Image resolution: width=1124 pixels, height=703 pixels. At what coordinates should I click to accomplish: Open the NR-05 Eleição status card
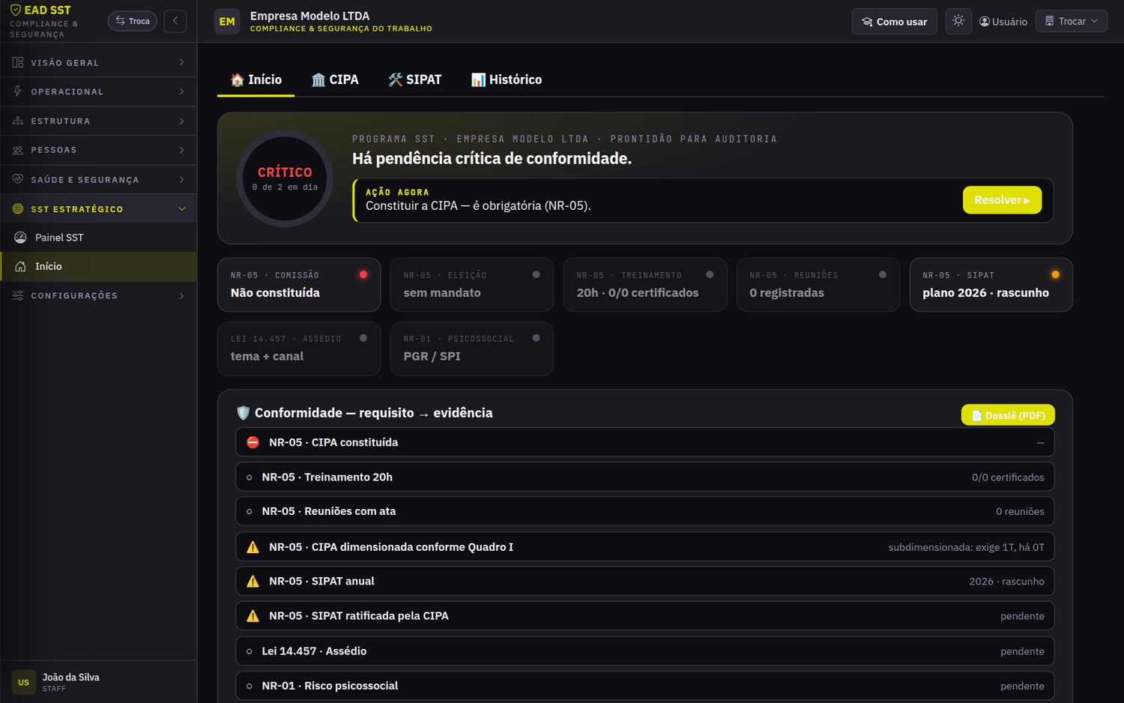click(472, 285)
